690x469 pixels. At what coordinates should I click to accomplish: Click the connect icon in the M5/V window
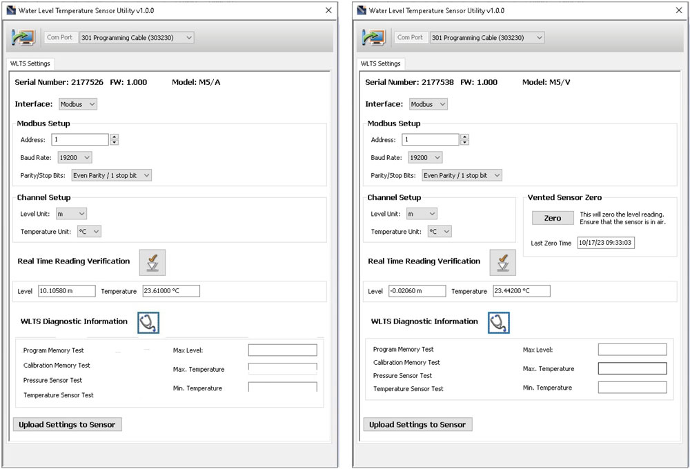[x=376, y=38]
